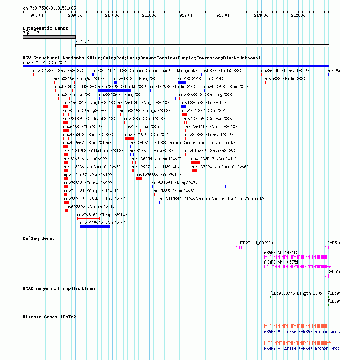
Task: Click the nsv435850 (Korbel2007) label
Action: point(88,135)
